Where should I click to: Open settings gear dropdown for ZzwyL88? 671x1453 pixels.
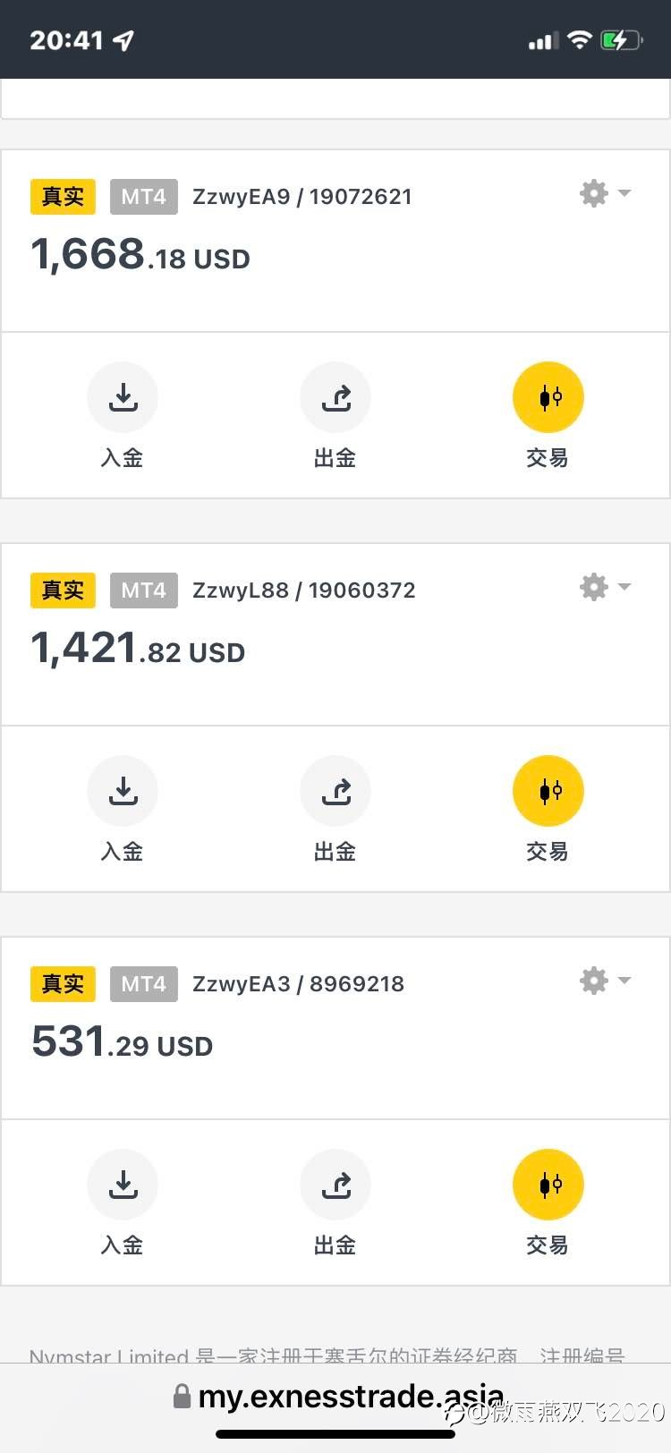click(x=606, y=587)
